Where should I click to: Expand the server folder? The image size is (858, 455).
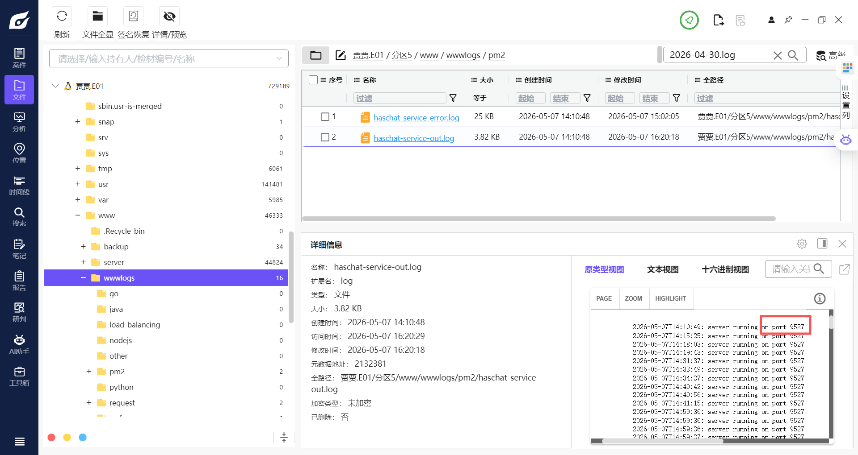[x=83, y=262]
